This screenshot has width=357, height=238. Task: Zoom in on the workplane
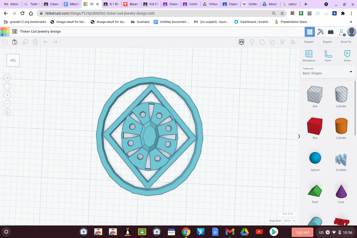point(7,95)
